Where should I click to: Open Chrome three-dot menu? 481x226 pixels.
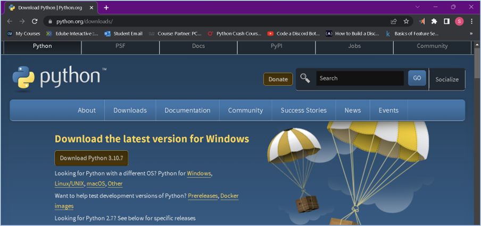pos(472,21)
